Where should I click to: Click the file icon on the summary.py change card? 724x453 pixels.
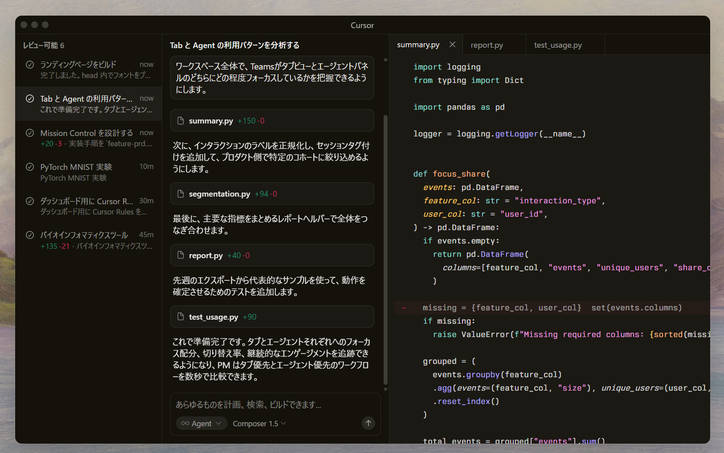[x=180, y=121]
